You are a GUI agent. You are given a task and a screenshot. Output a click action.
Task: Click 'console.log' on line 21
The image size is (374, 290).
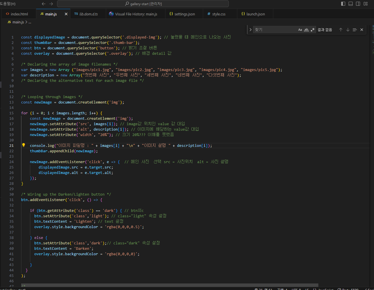coord(42,146)
